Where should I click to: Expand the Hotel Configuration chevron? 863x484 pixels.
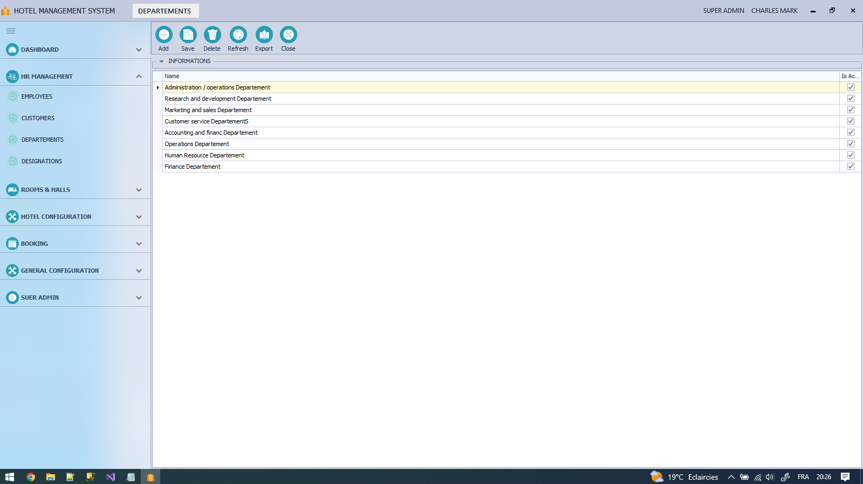pyautogui.click(x=139, y=217)
